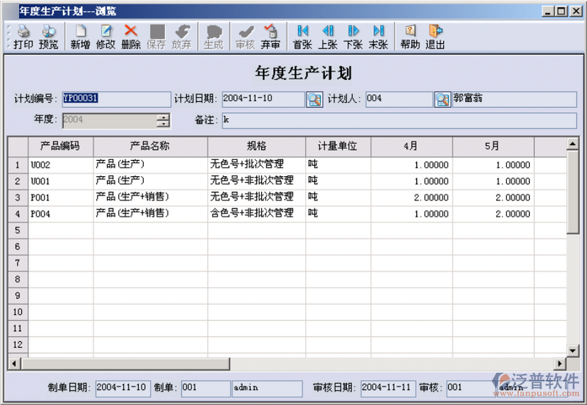Open 预览 (Preview) from the toolbar
Image resolution: width=587 pixels, height=405 pixels.
(x=48, y=37)
